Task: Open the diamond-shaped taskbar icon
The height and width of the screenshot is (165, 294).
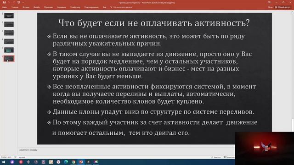Action: (x=28, y=162)
